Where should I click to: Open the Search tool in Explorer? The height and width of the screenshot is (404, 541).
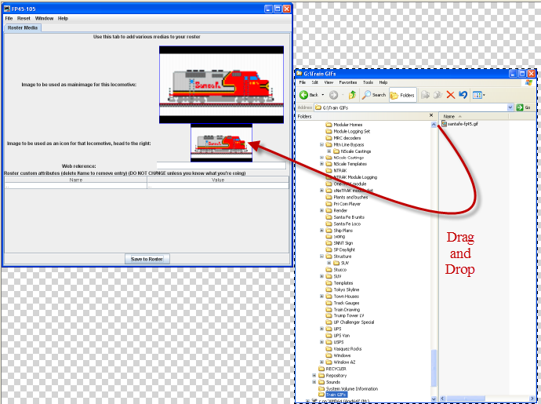coord(374,95)
